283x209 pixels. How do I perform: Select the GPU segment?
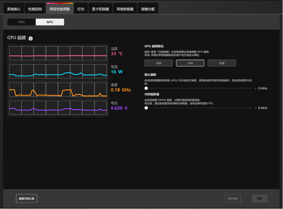50,22
